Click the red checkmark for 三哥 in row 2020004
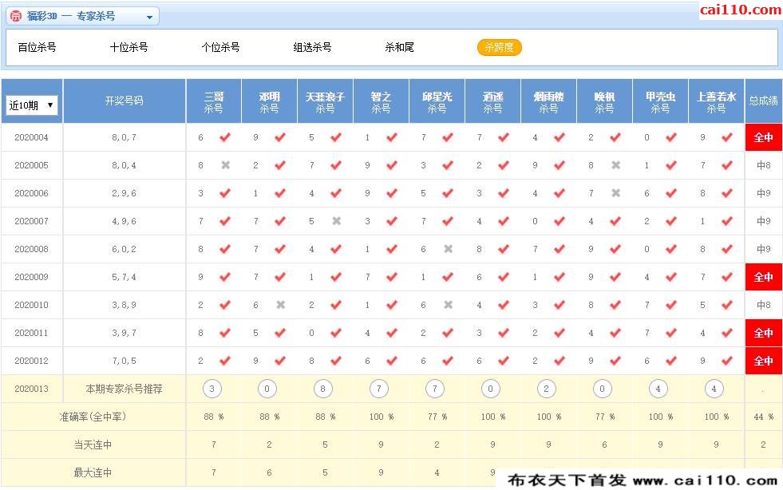Viewport: 783px width, 490px height. point(225,136)
